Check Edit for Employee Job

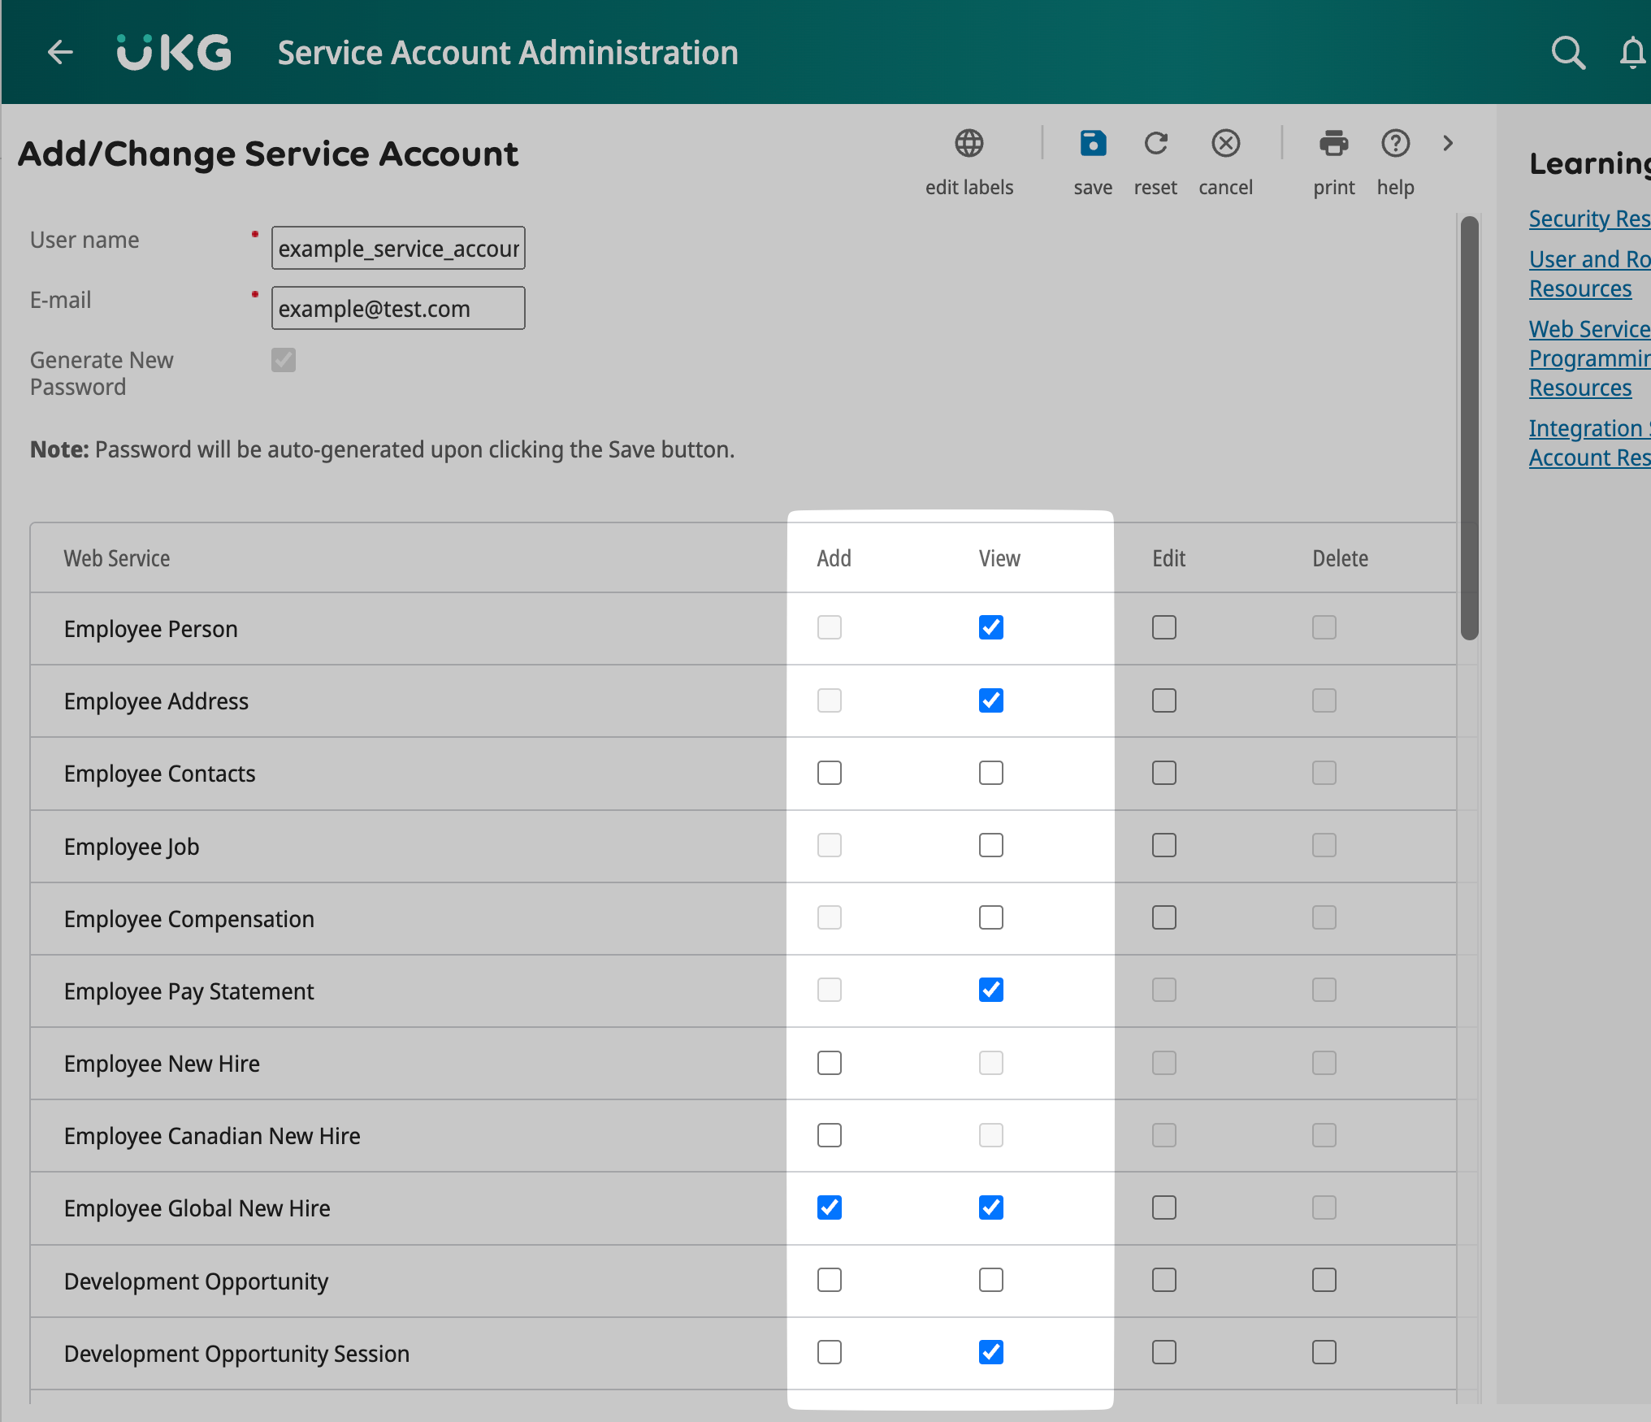1163,845
